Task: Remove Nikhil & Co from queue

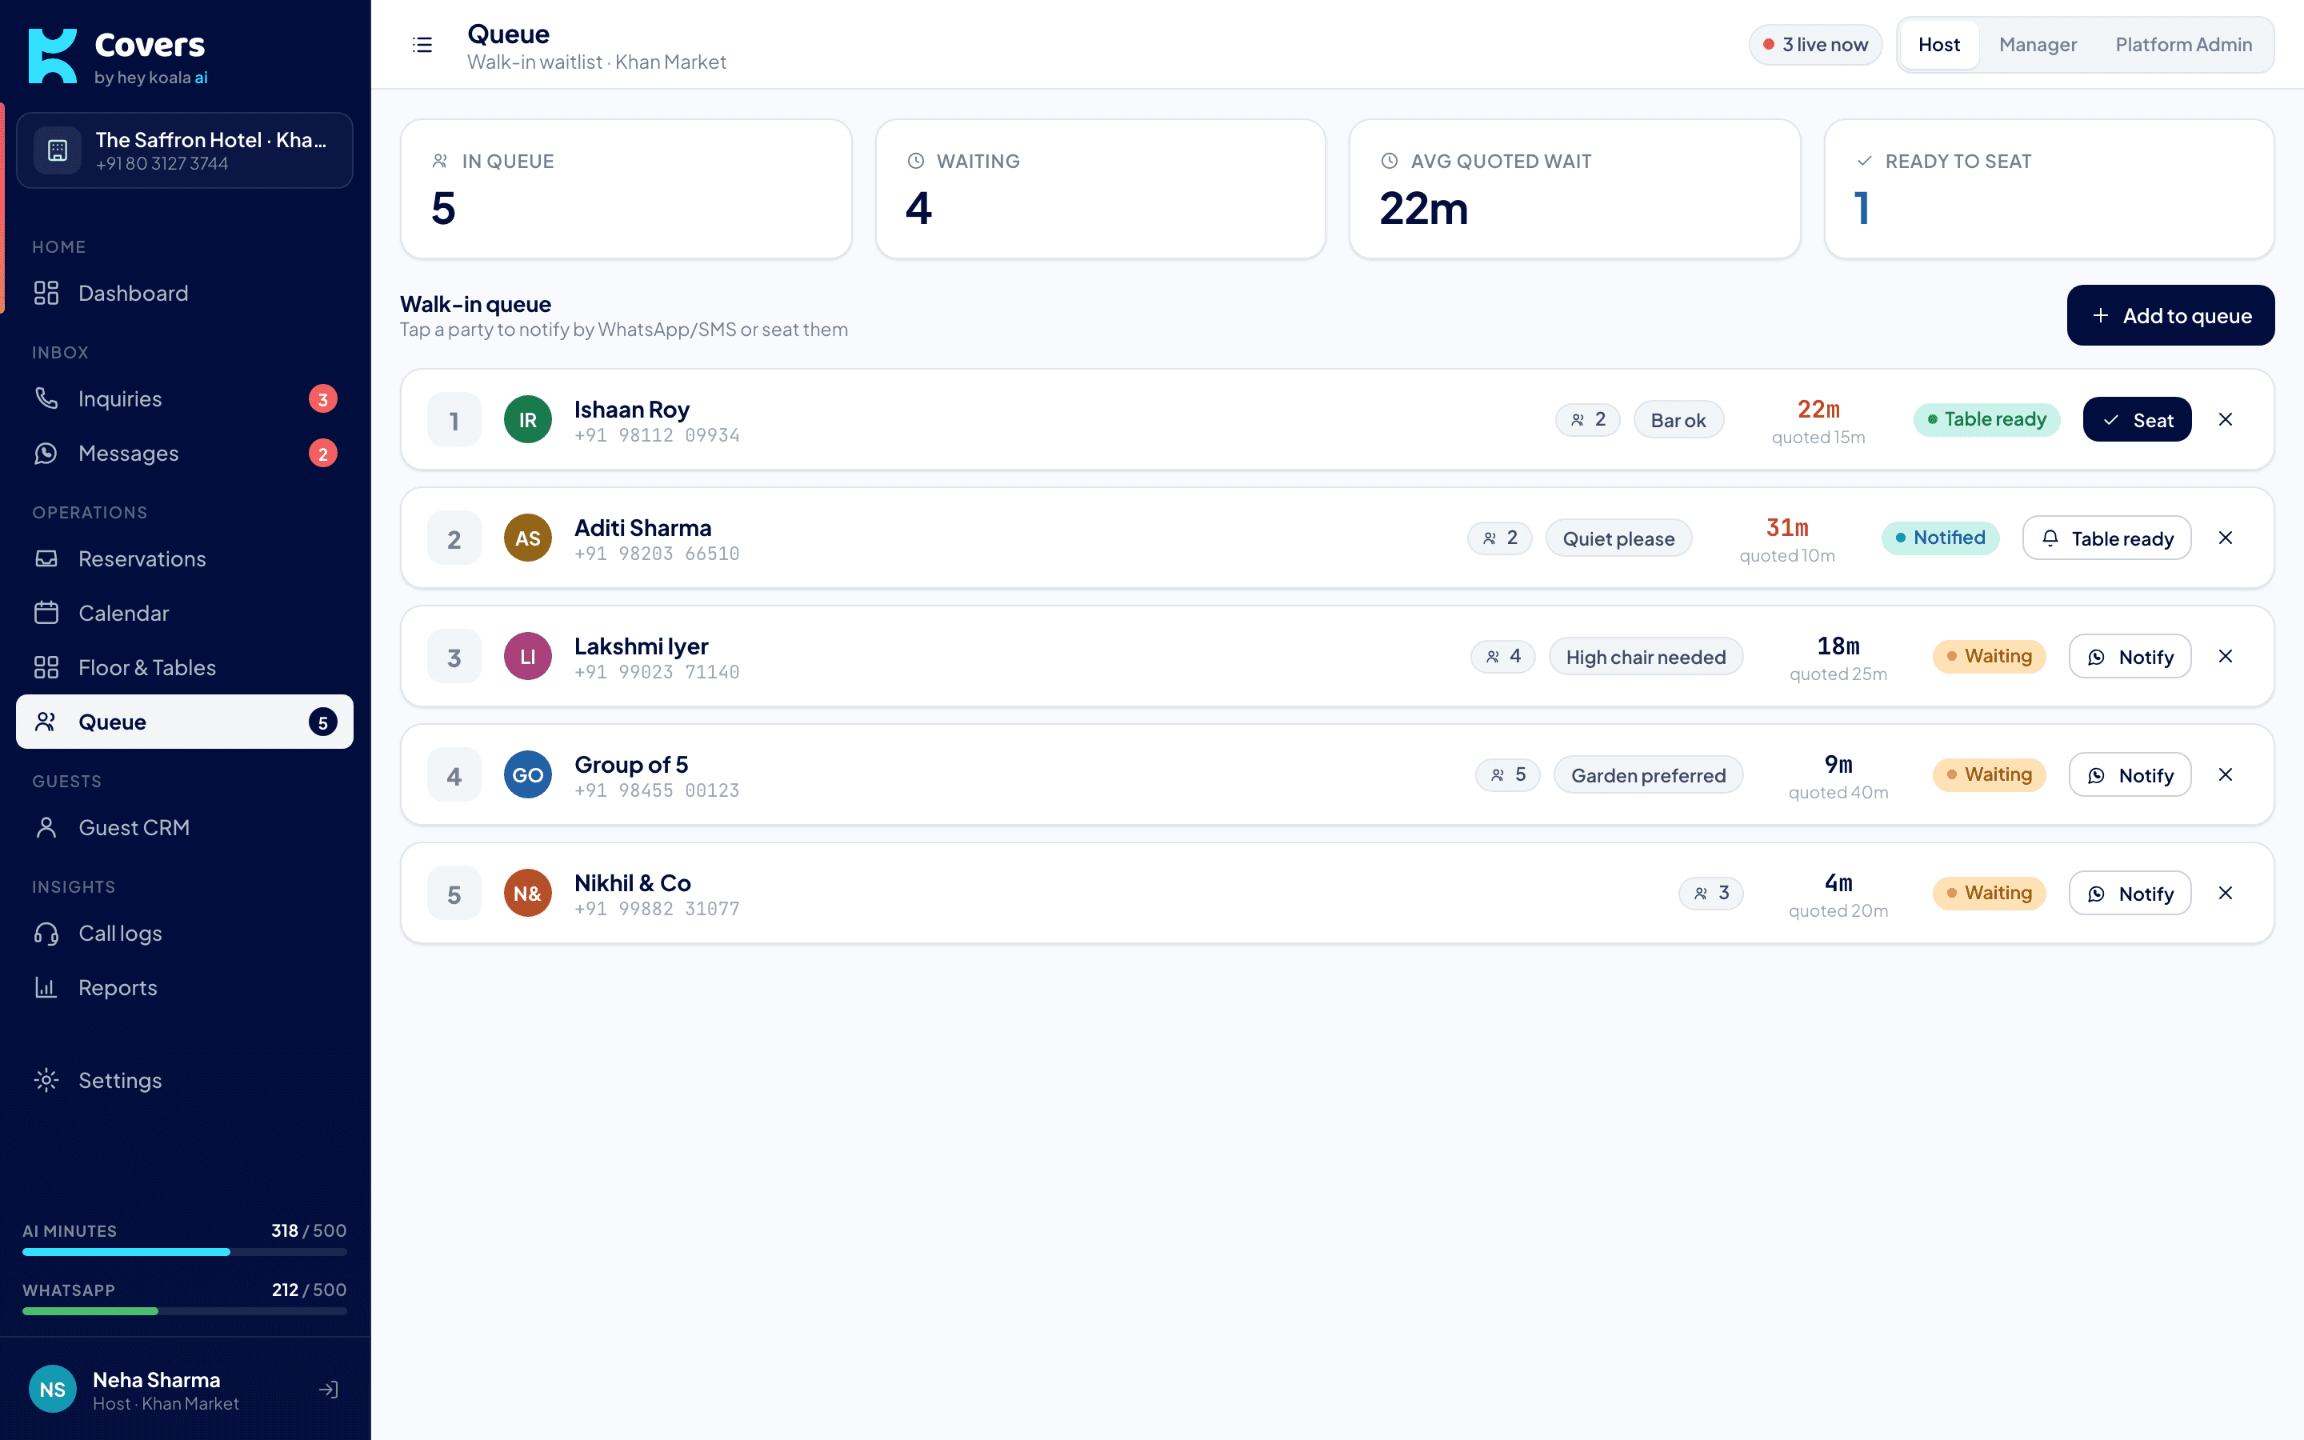Action: (x=2225, y=894)
